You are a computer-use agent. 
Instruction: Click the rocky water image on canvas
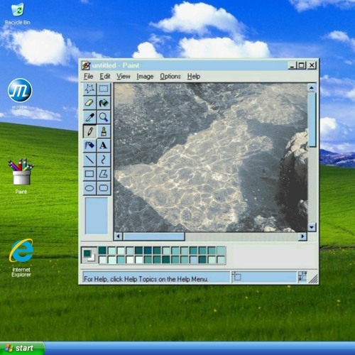click(211, 158)
